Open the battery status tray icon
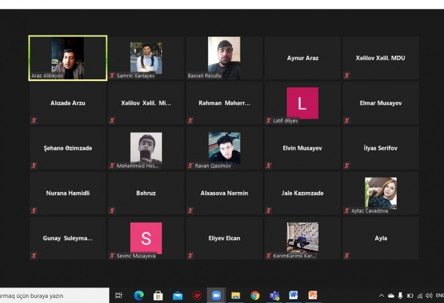 tap(410, 296)
